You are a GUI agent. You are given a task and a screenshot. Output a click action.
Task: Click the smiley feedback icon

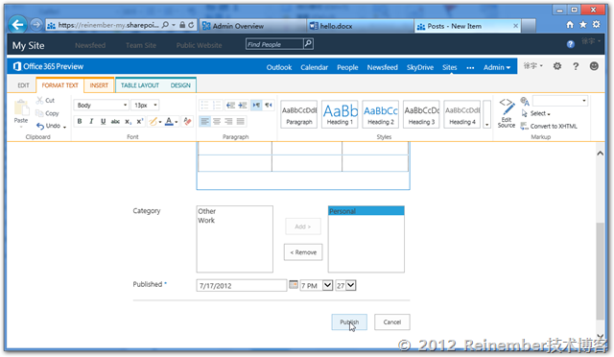coord(594,66)
